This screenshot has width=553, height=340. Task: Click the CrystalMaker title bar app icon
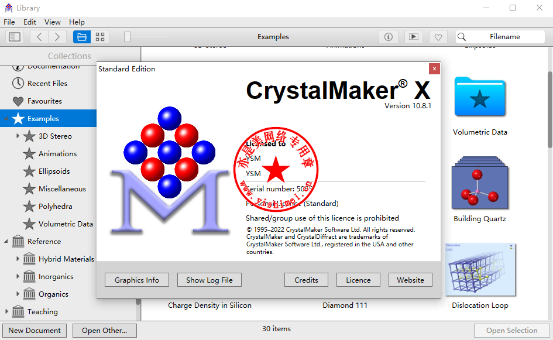point(8,8)
